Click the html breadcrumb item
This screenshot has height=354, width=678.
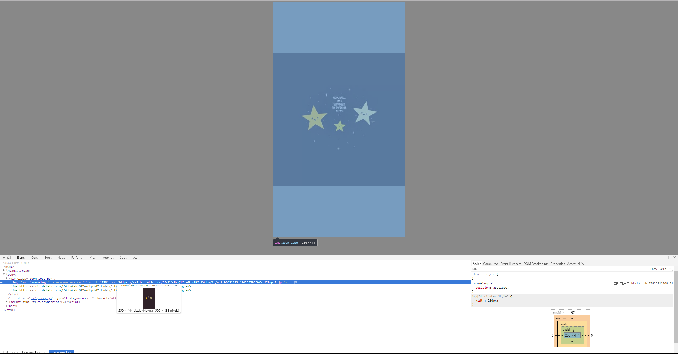tap(5, 352)
